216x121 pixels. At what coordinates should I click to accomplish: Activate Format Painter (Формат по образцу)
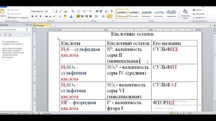[x=18, y=17]
